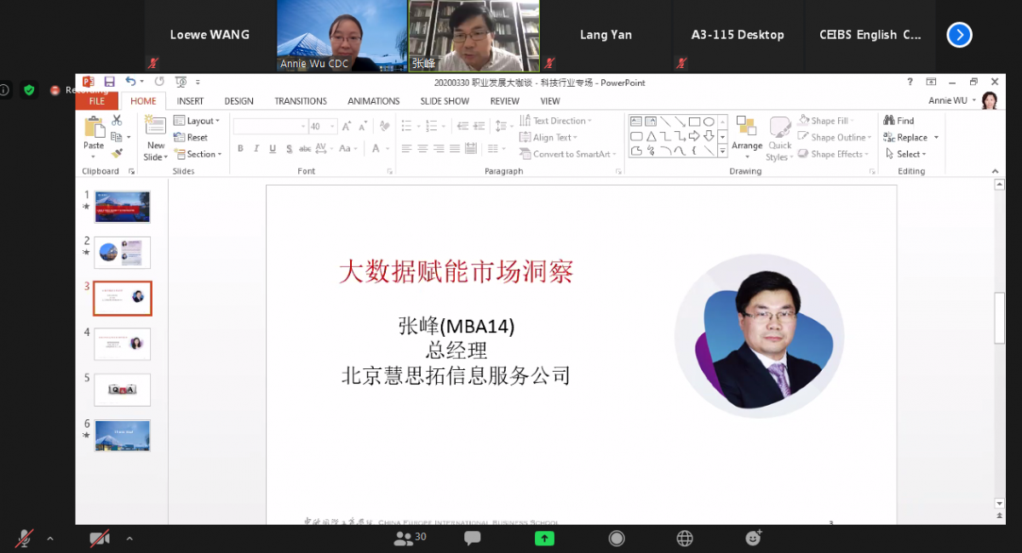1022x553 pixels.
Task: Click the Zoom record circle icon
Action: [x=617, y=538]
